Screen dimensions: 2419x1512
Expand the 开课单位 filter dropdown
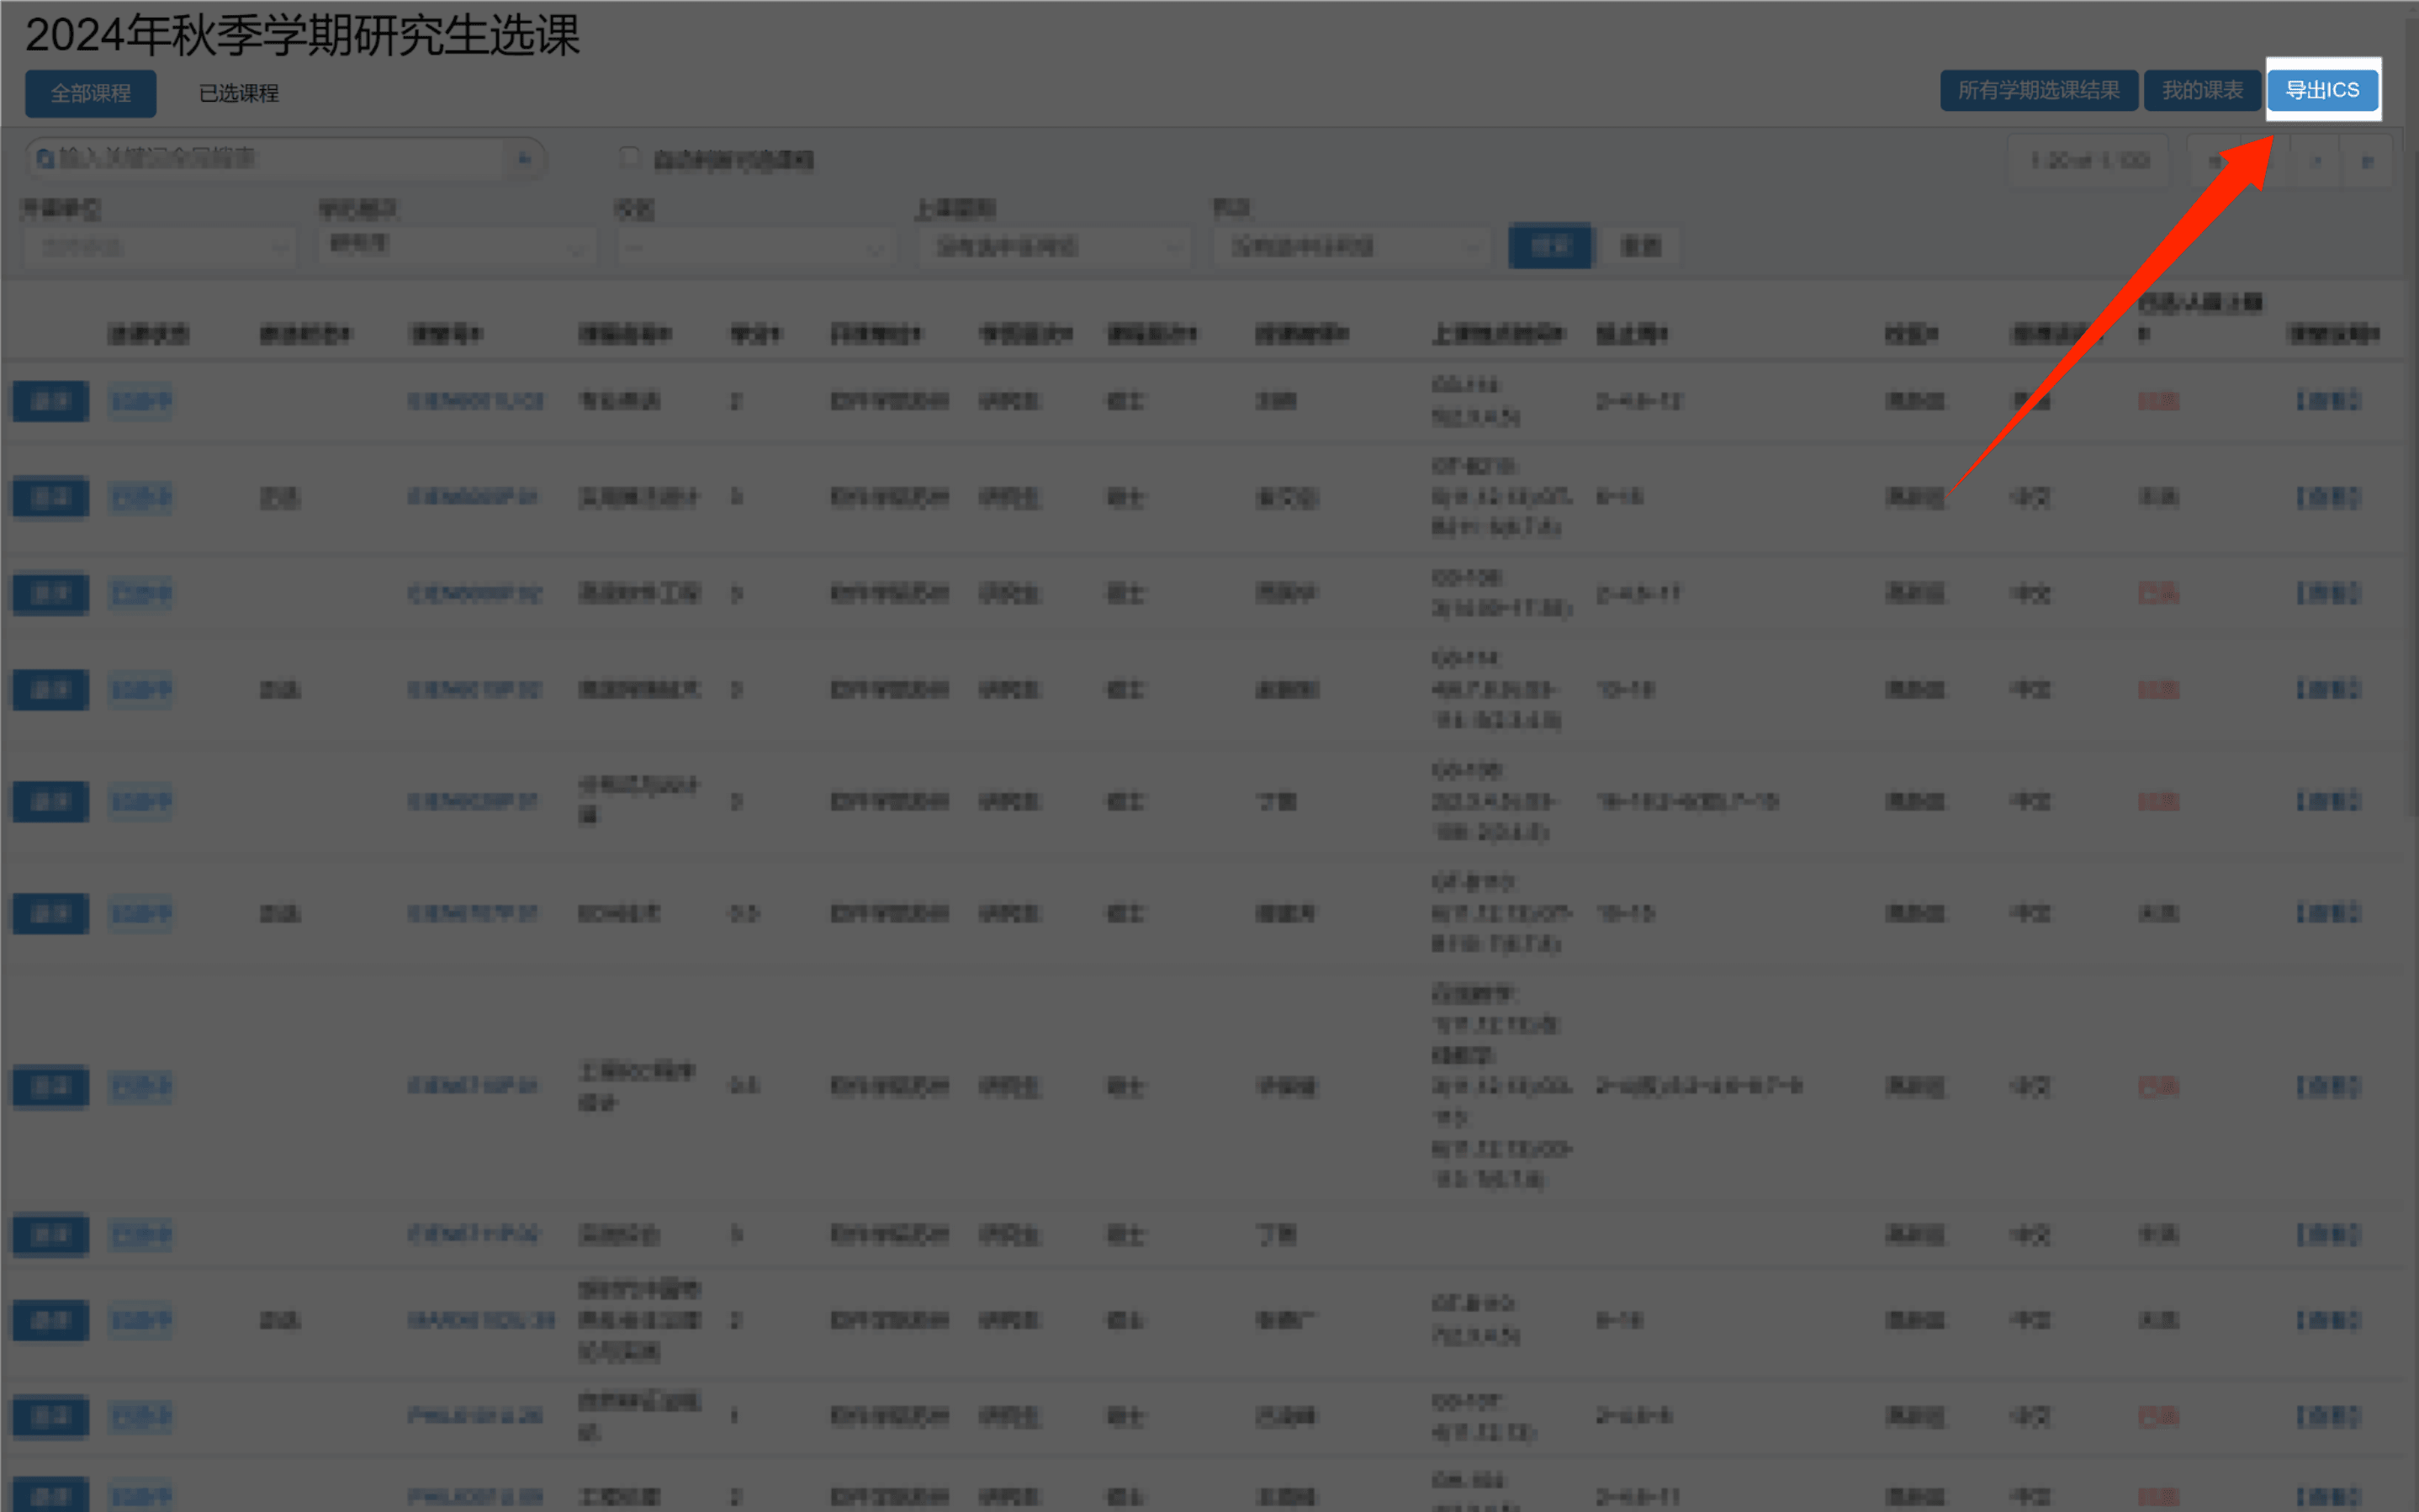(x=158, y=246)
